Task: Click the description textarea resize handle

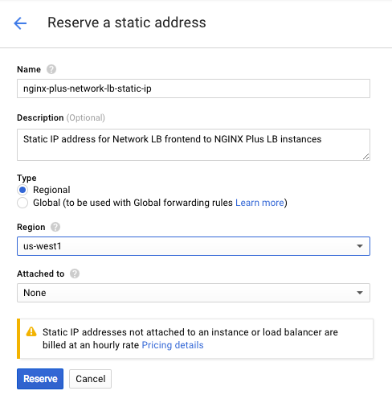Action: (x=366, y=157)
